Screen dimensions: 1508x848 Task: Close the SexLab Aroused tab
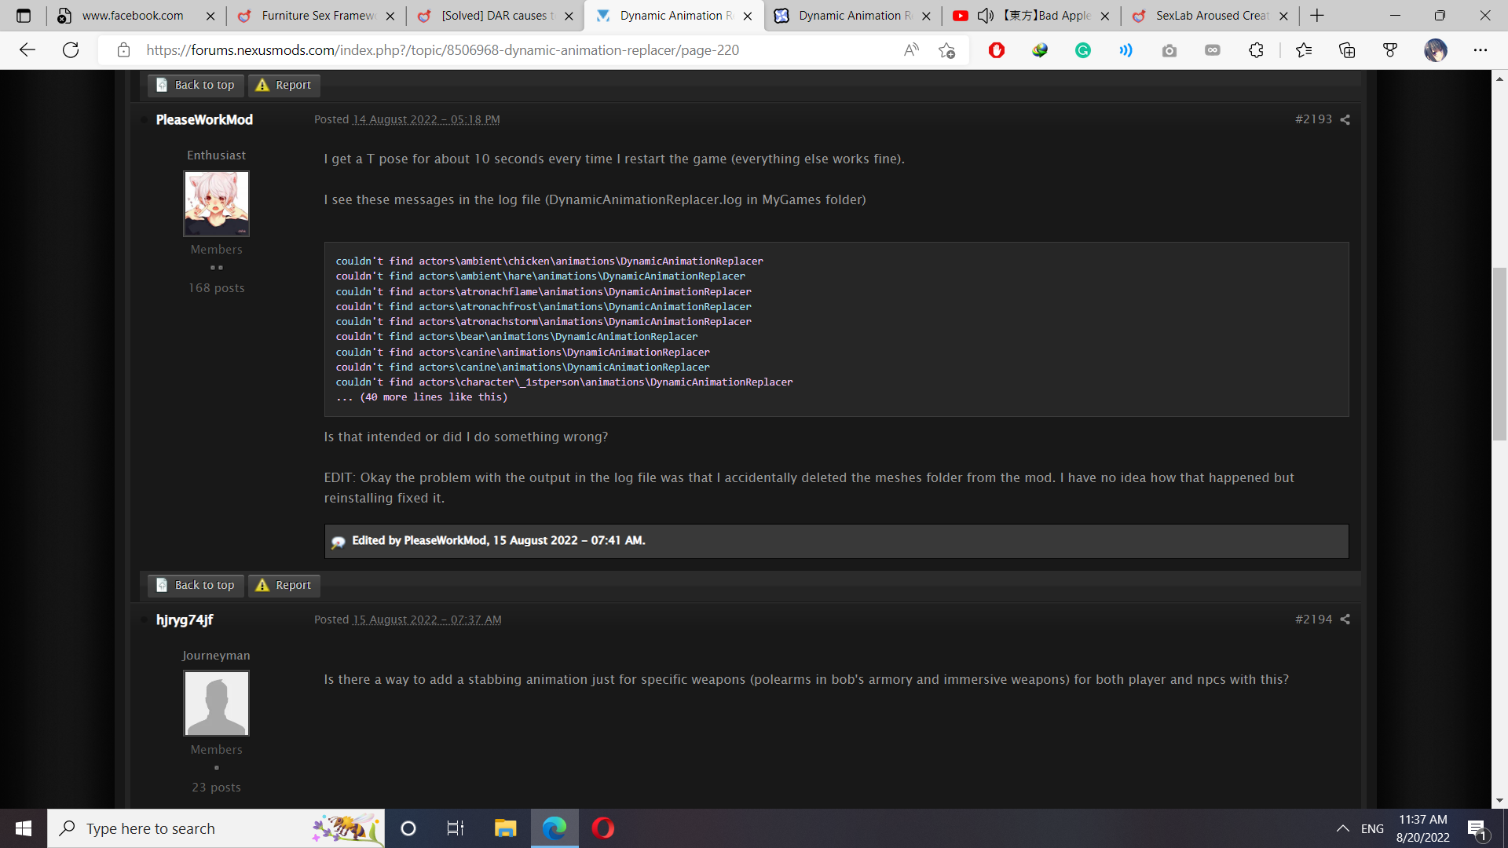pos(1283,16)
